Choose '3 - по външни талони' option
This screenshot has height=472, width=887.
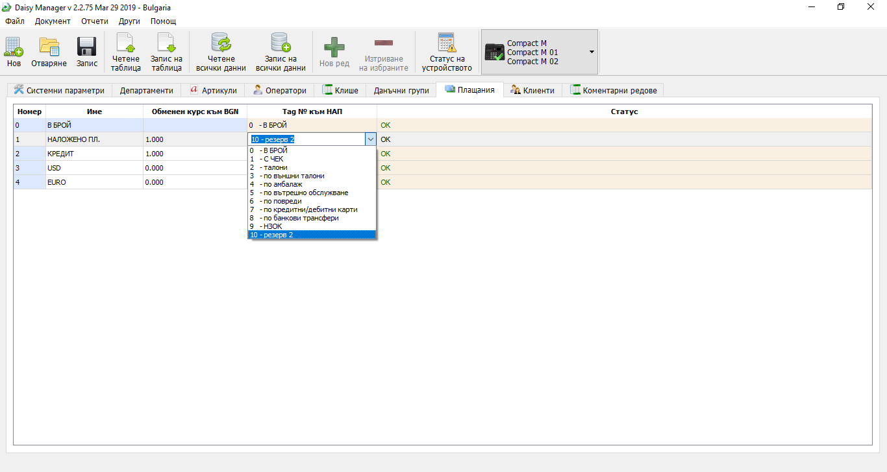pyautogui.click(x=312, y=176)
